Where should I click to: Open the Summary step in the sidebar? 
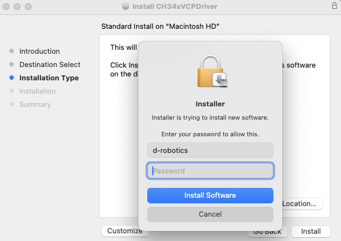(35, 105)
